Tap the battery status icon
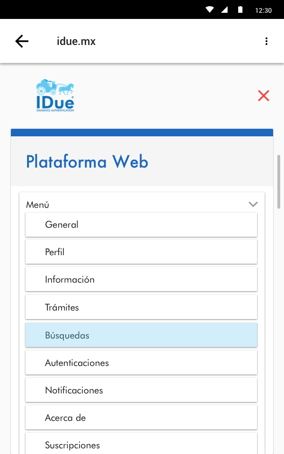284x454 pixels. pyautogui.click(x=240, y=10)
